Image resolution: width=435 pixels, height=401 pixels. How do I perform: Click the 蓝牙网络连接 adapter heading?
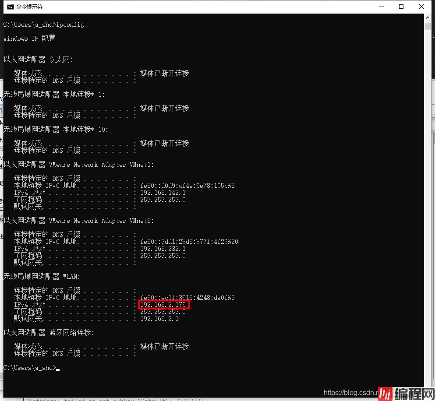pos(49,333)
